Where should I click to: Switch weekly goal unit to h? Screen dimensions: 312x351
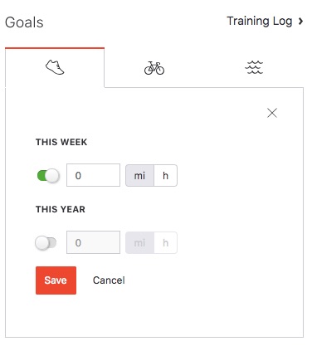(165, 176)
